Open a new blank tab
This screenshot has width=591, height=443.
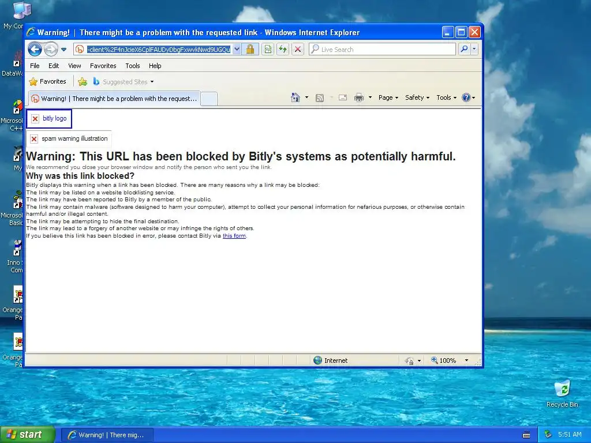tap(209, 99)
